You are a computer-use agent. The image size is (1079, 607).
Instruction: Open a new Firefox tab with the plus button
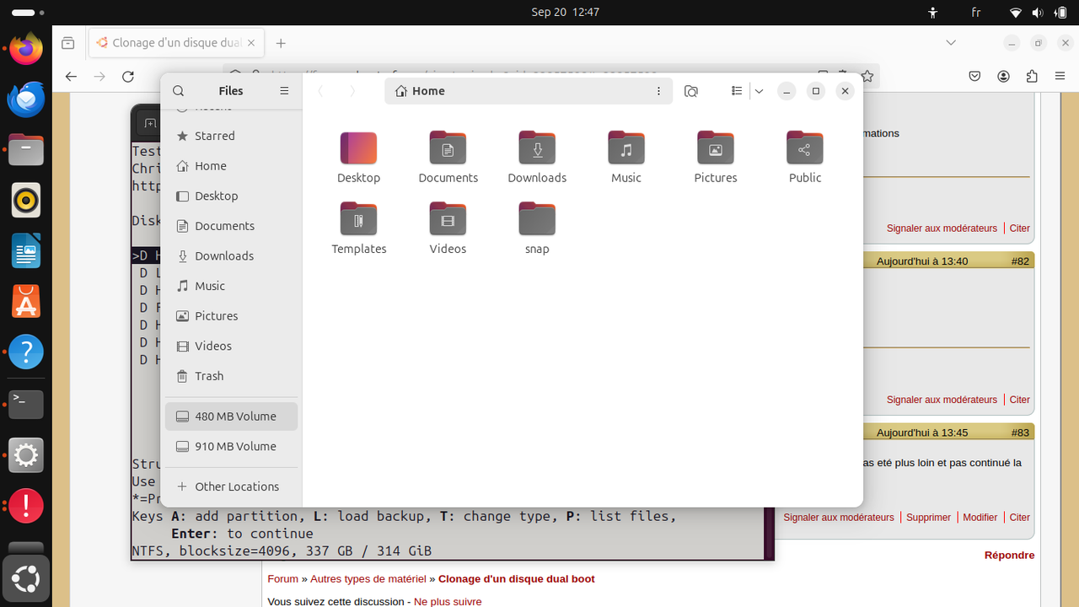tap(281, 42)
